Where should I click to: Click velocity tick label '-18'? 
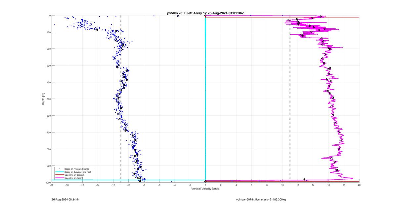67,185
